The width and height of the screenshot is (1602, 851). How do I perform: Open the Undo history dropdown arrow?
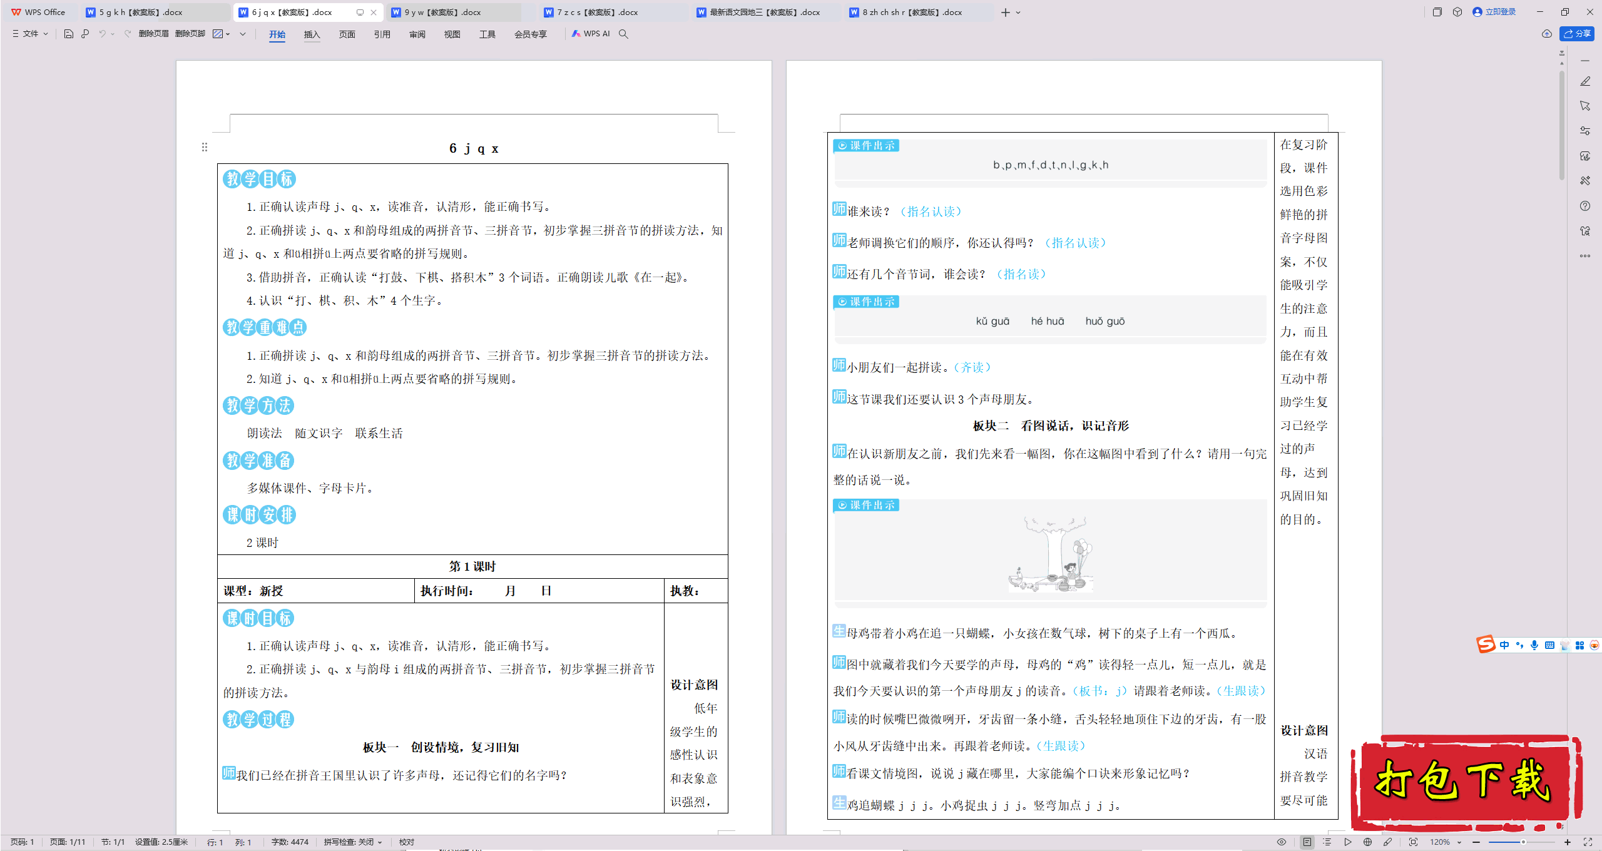pos(113,34)
